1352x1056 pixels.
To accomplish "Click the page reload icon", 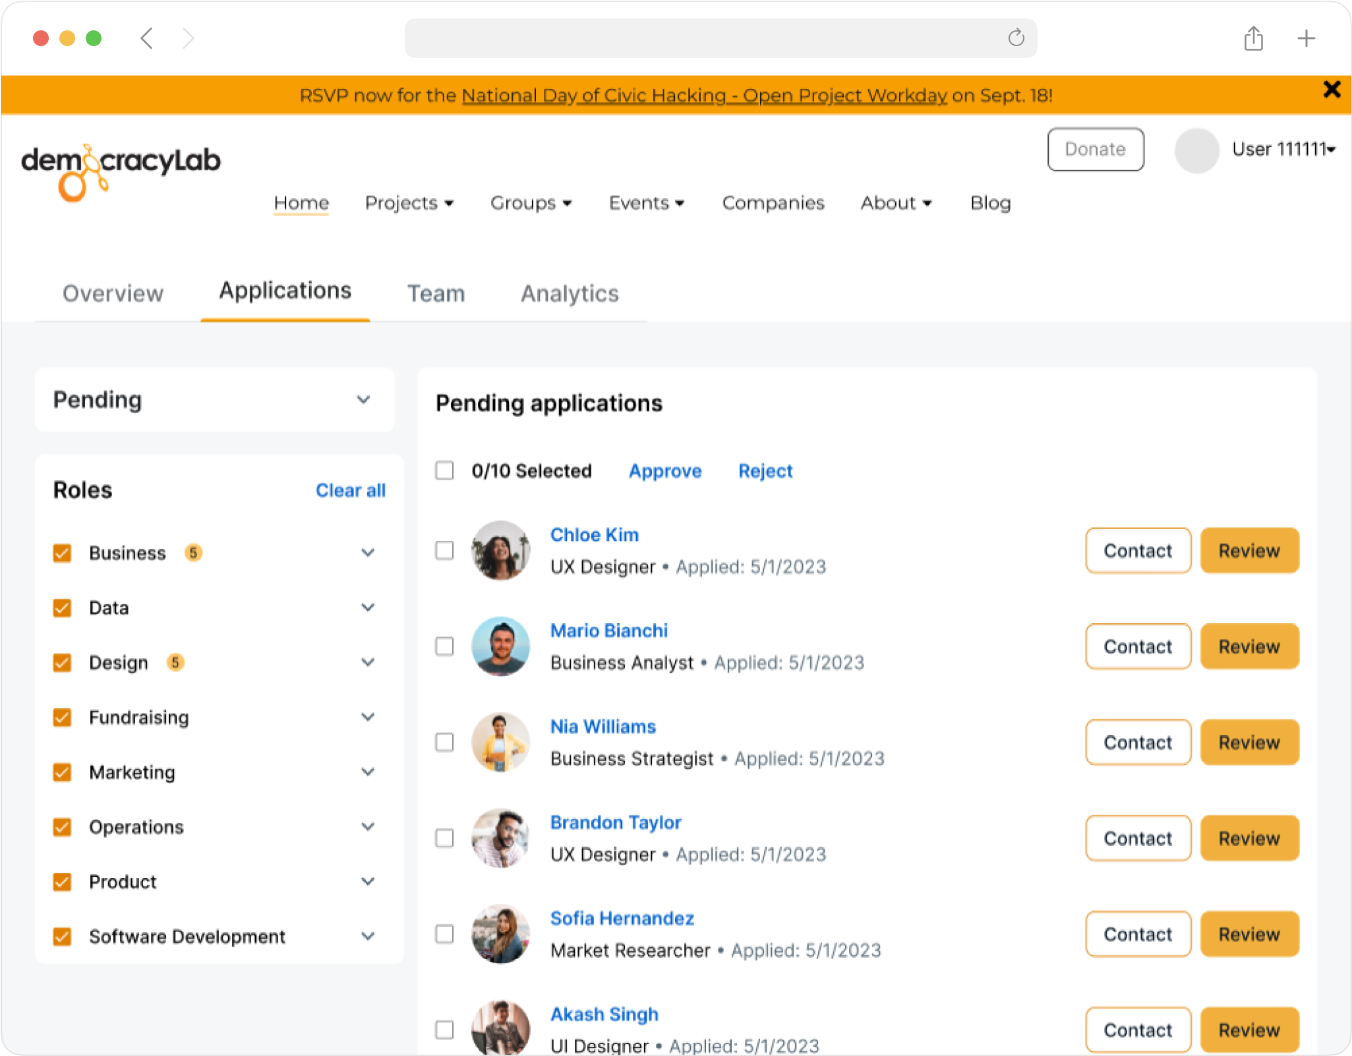I will 1016,38.
